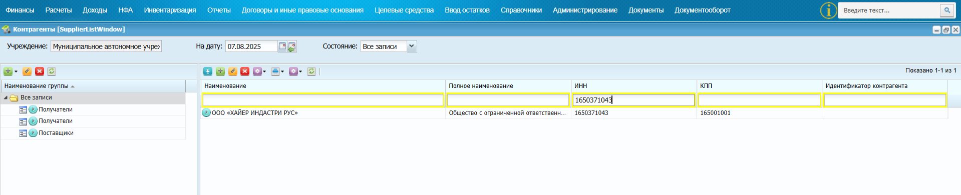961x195 pixels.
Task: Click the Учреждение text field
Action: pyautogui.click(x=106, y=46)
